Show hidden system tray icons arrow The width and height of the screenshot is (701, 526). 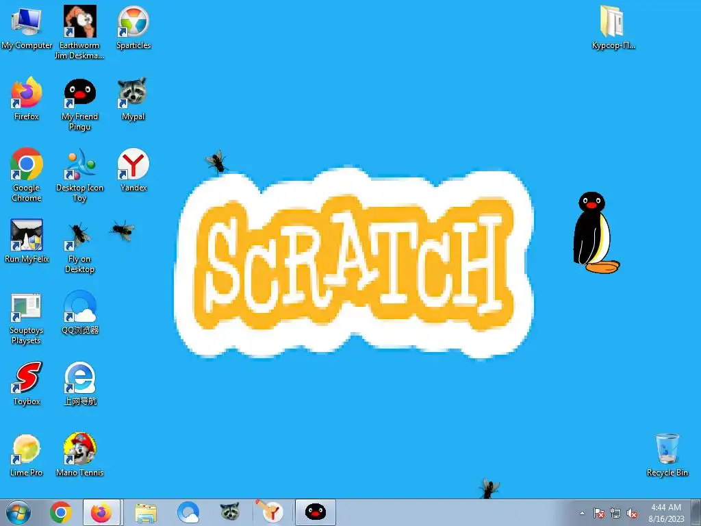(582, 514)
